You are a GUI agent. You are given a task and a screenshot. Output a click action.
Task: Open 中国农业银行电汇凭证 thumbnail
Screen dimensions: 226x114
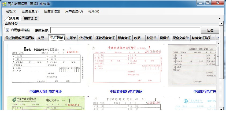pos(126,65)
